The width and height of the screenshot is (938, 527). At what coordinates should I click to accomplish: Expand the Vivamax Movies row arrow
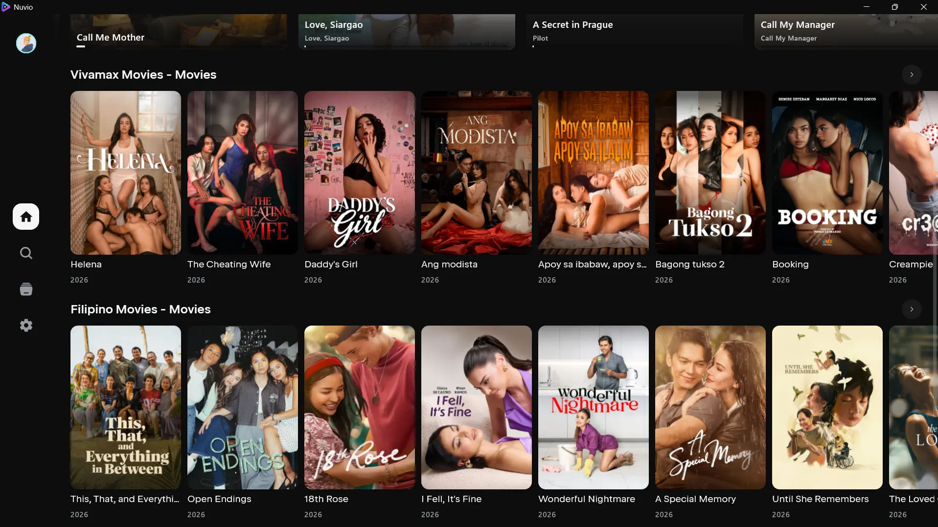[x=912, y=74]
